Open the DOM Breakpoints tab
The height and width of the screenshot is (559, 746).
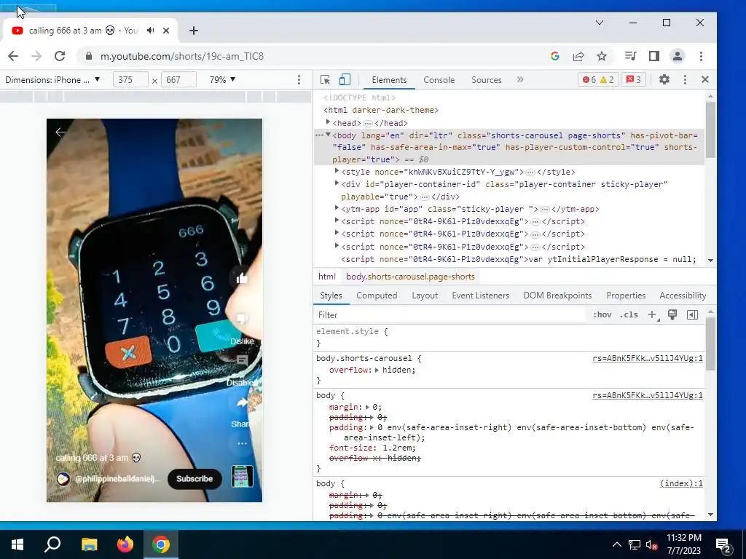[x=557, y=296]
